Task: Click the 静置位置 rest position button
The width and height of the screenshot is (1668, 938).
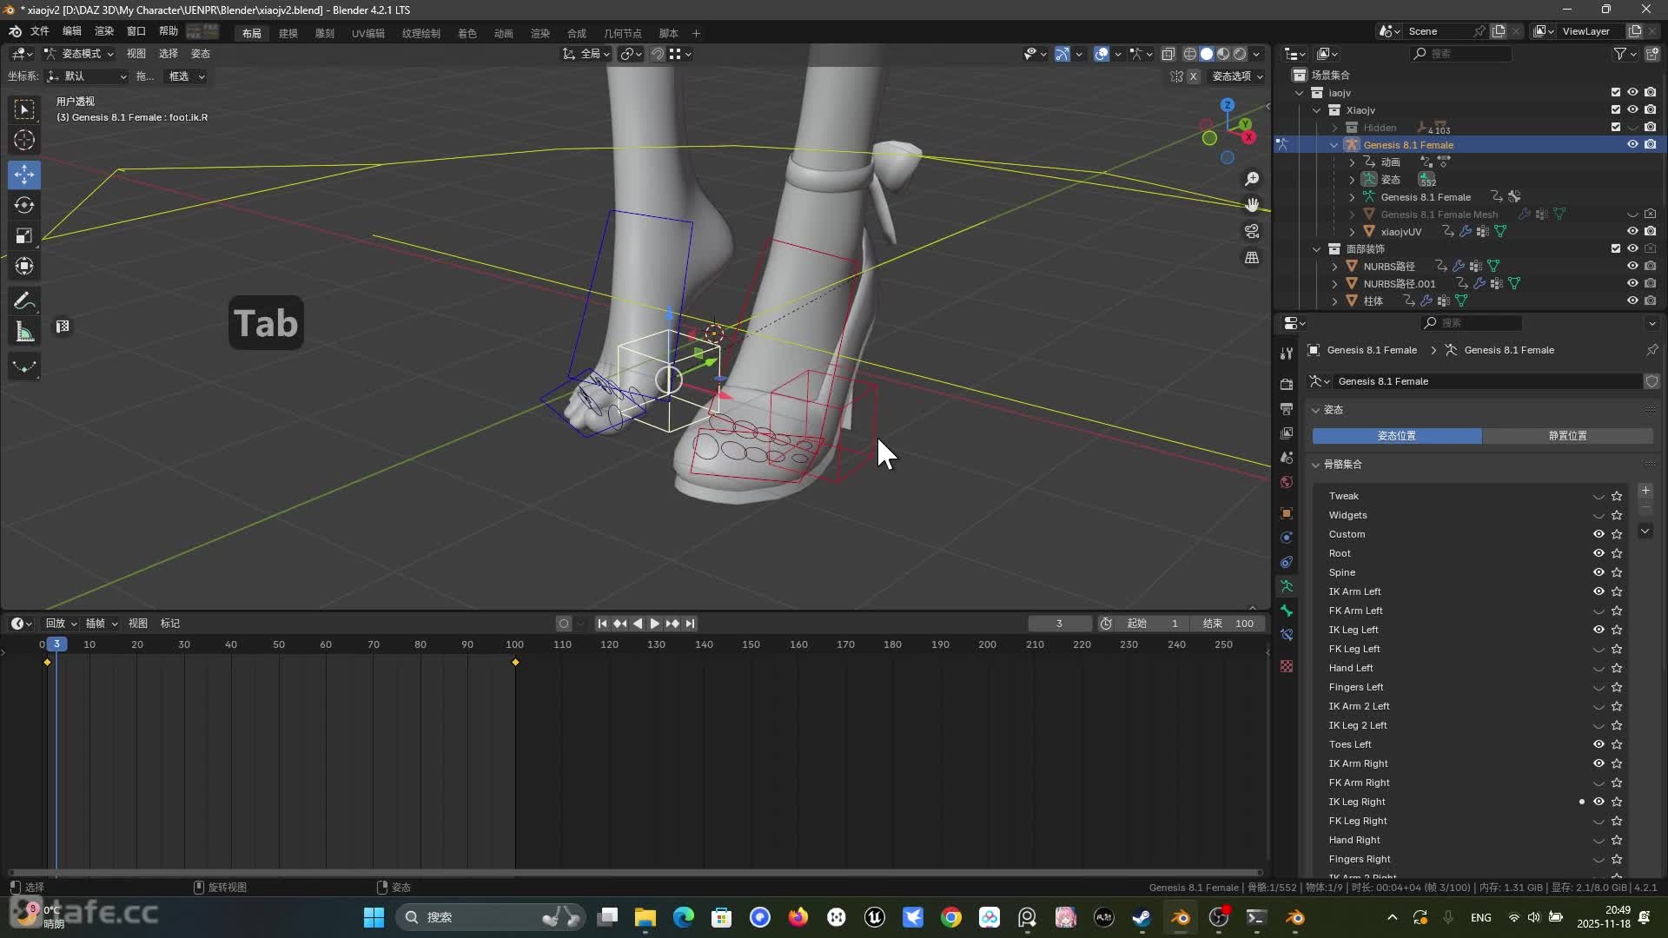Action: click(1567, 436)
